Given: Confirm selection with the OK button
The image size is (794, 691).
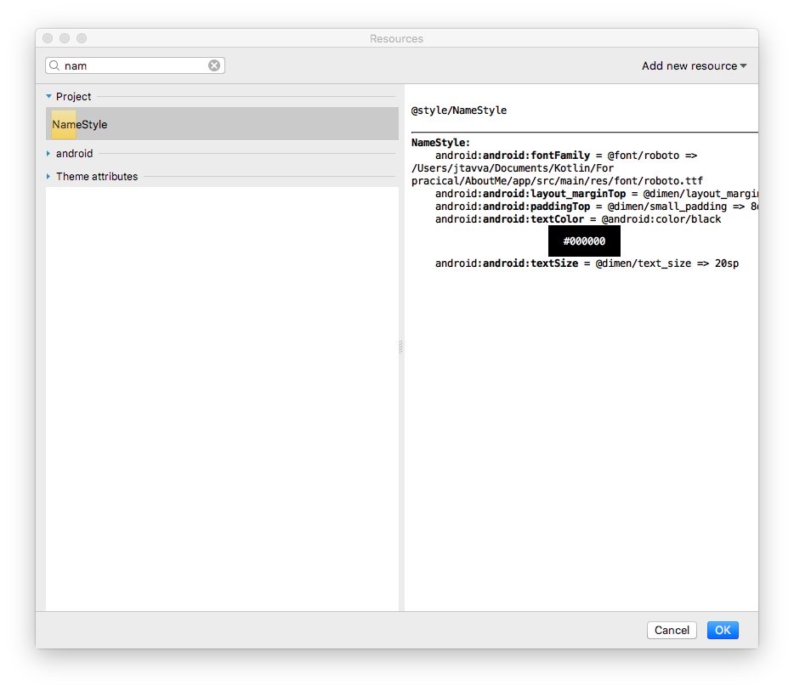Looking at the screenshot, I should coord(723,630).
